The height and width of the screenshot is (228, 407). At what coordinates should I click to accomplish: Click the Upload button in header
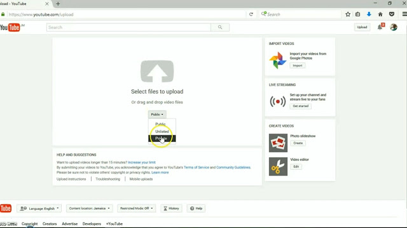point(362,27)
